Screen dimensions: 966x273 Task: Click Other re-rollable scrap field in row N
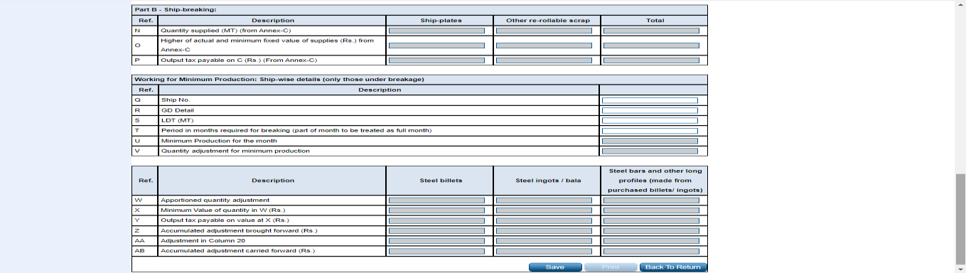[544, 31]
